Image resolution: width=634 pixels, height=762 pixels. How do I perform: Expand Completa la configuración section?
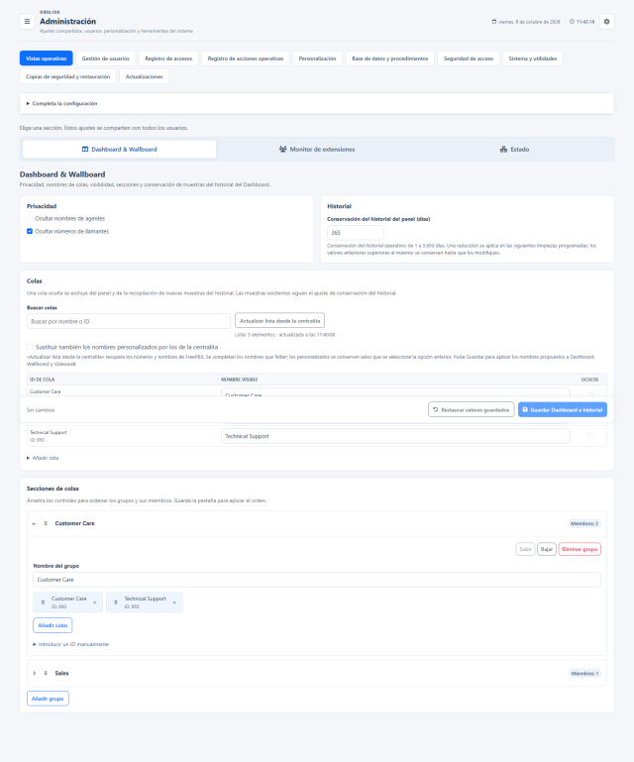click(61, 103)
